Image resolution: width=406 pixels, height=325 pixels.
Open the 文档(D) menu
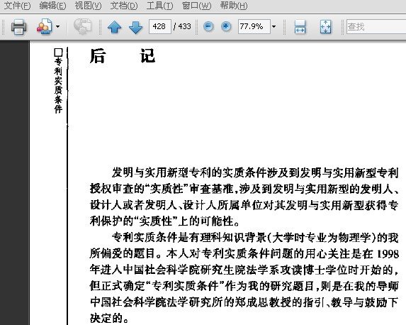(x=124, y=6)
